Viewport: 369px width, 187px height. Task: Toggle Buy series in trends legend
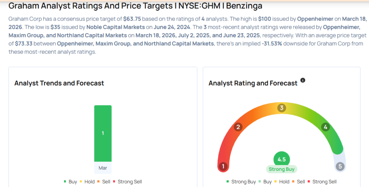(x=70, y=182)
